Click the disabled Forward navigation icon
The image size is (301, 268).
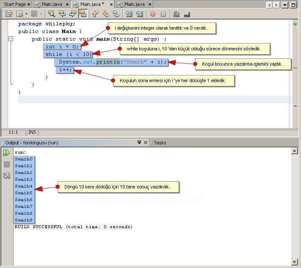(34, 14)
